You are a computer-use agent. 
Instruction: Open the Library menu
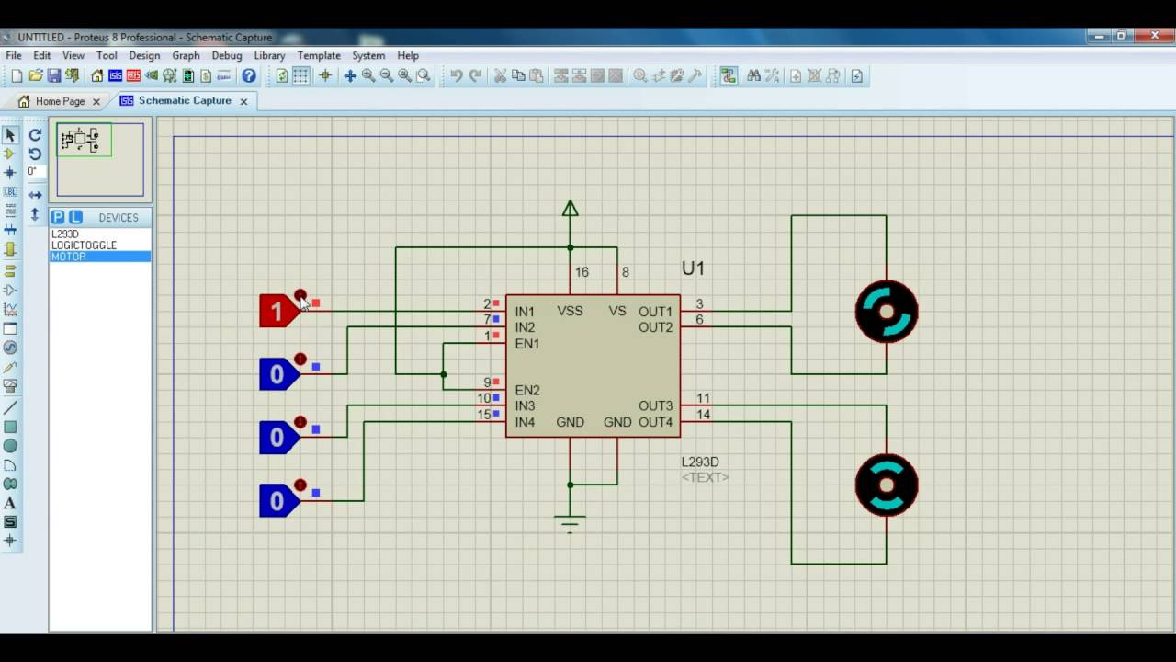pos(269,56)
